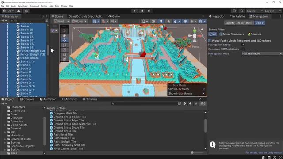Screen dimensions: 283x159
Task: Filter scene by Mesh Renderers
Action: 232,34
